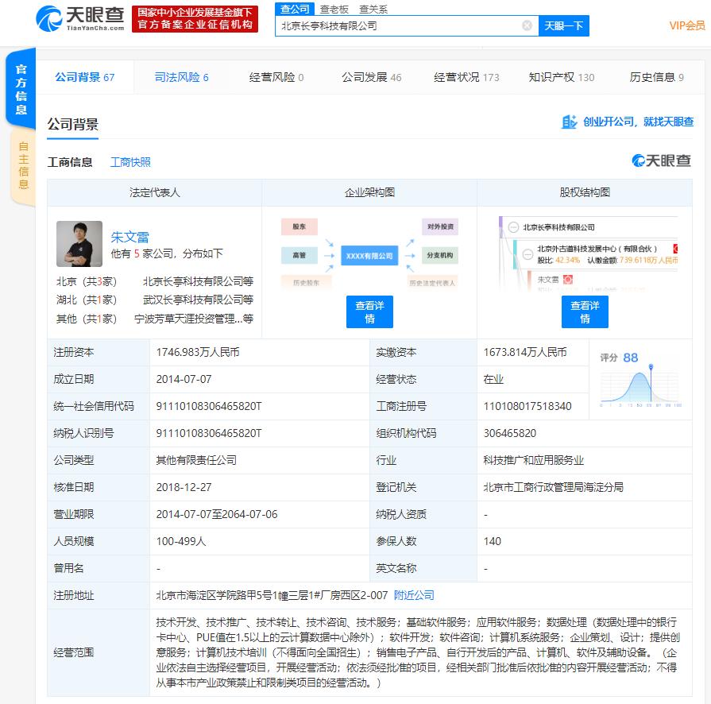The width and height of the screenshot is (711, 704).
Task: Click the red 官方备案企业征信机构 banner
Action: click(x=195, y=19)
